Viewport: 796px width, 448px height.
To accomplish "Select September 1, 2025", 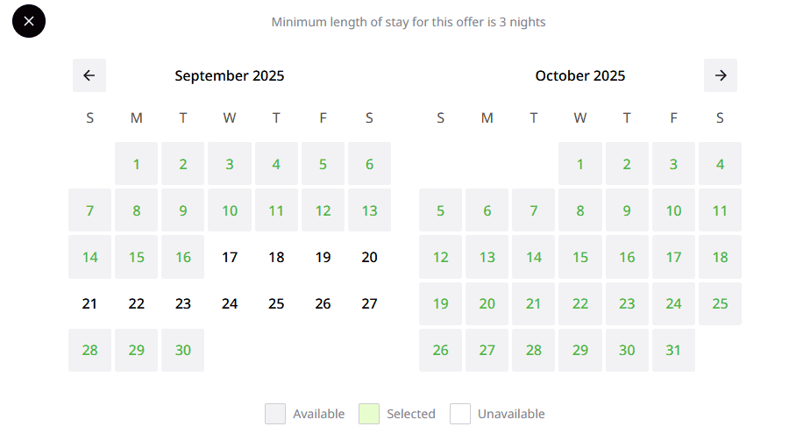I will pyautogui.click(x=136, y=164).
